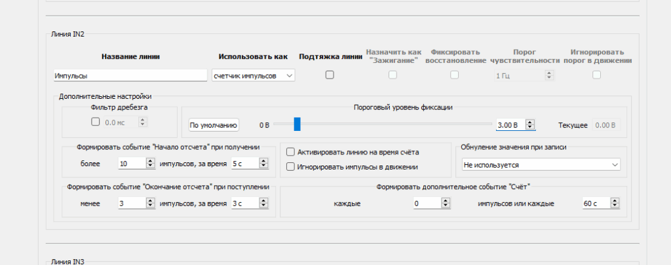Screen dimensions: 671x265
Task: Enable the 'Подтяжка линии' checkbox
Action: (330, 75)
